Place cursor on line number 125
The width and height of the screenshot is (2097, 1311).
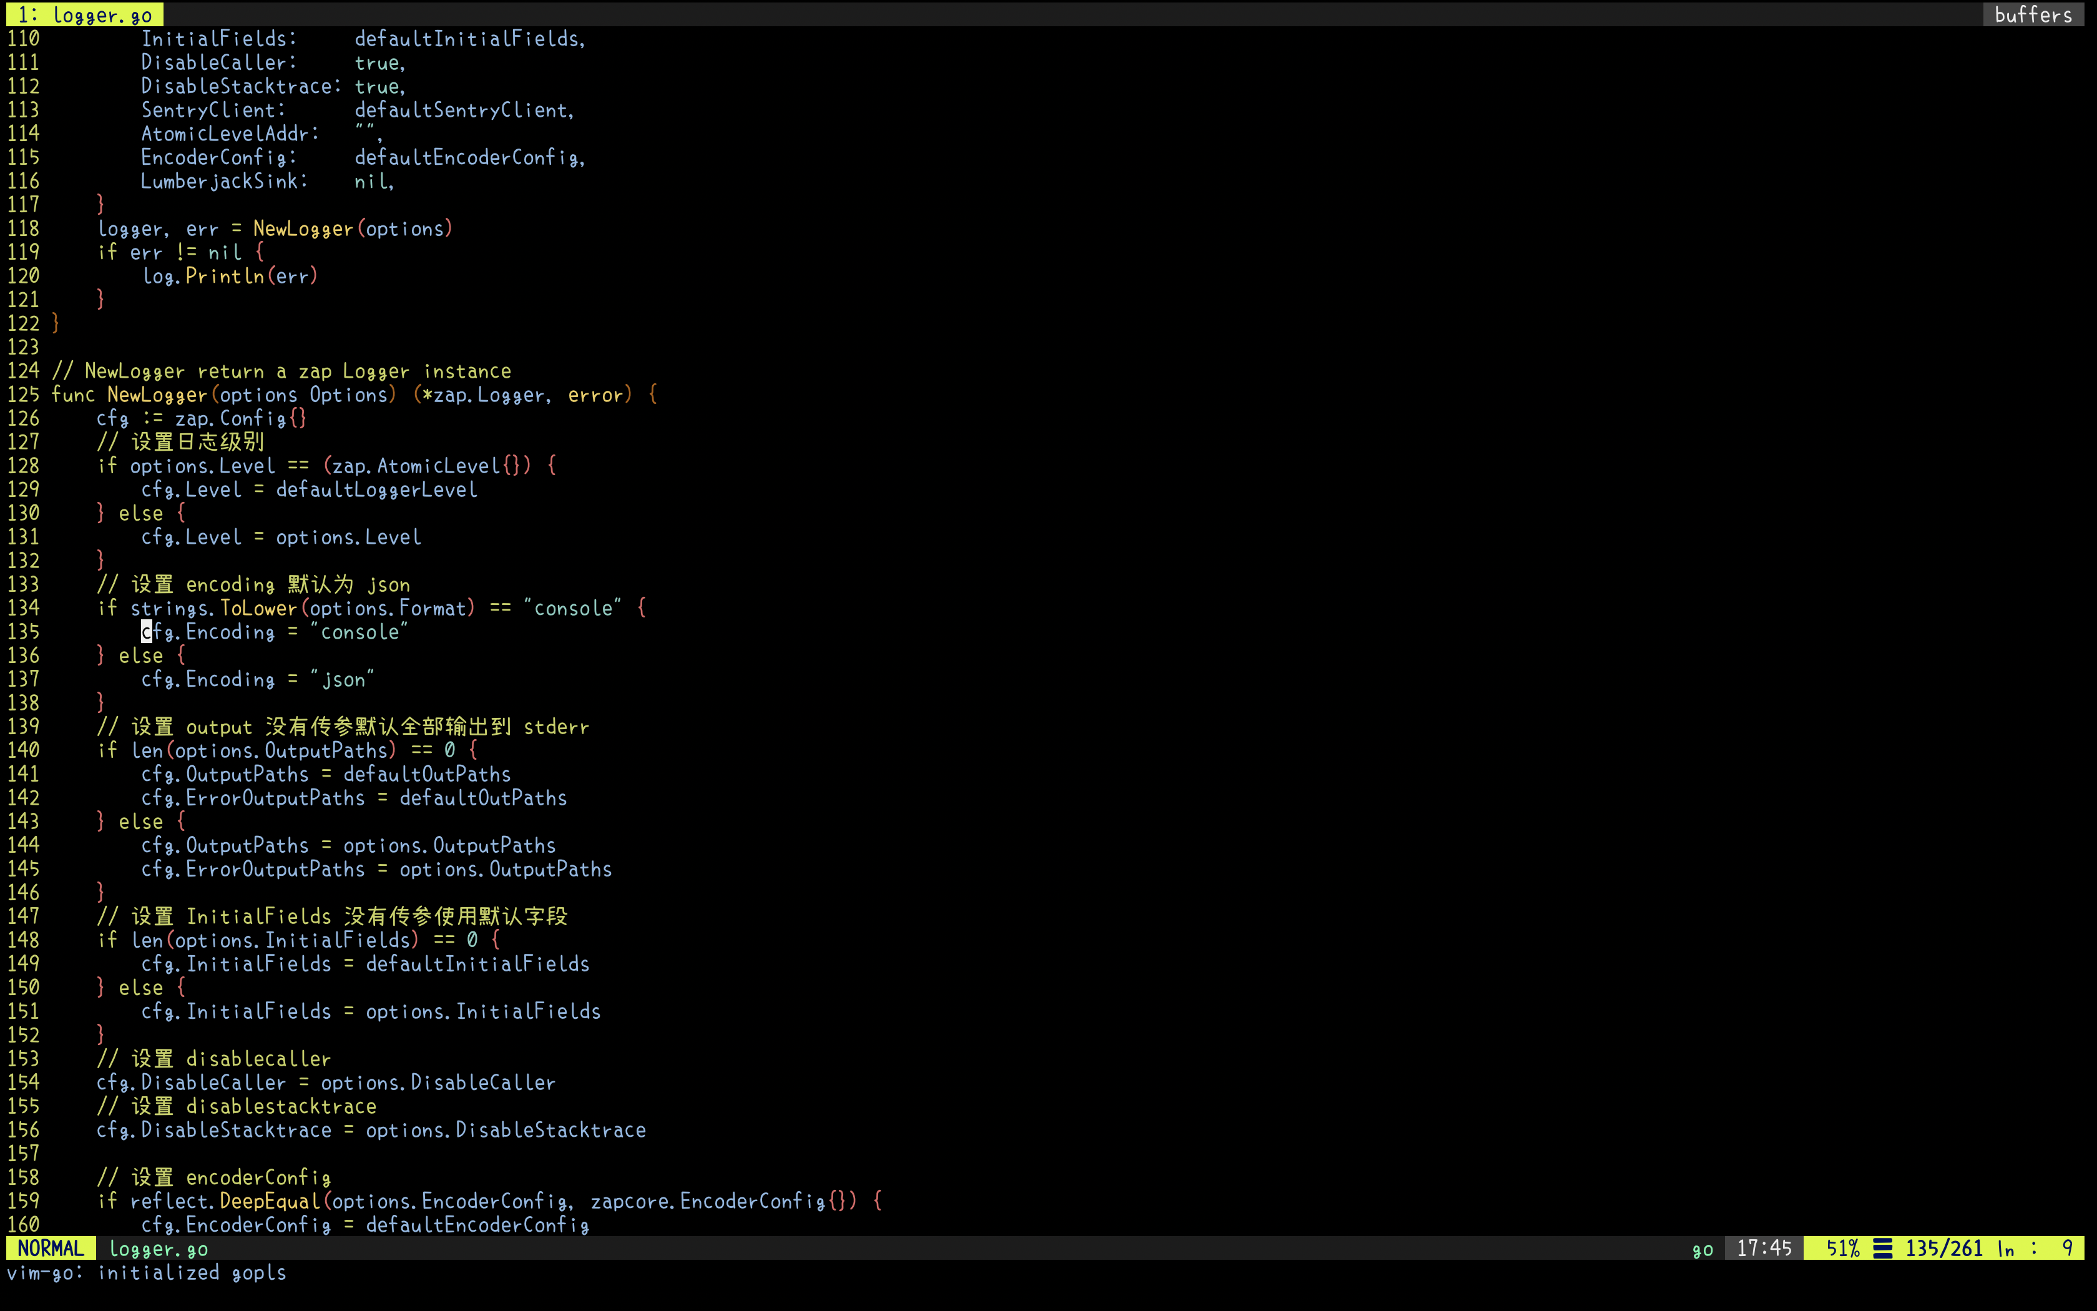23,395
